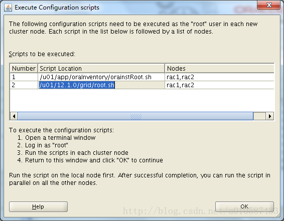Close the Execute Configuration scripts dialog
284x221 pixels.
tap(269, 5)
